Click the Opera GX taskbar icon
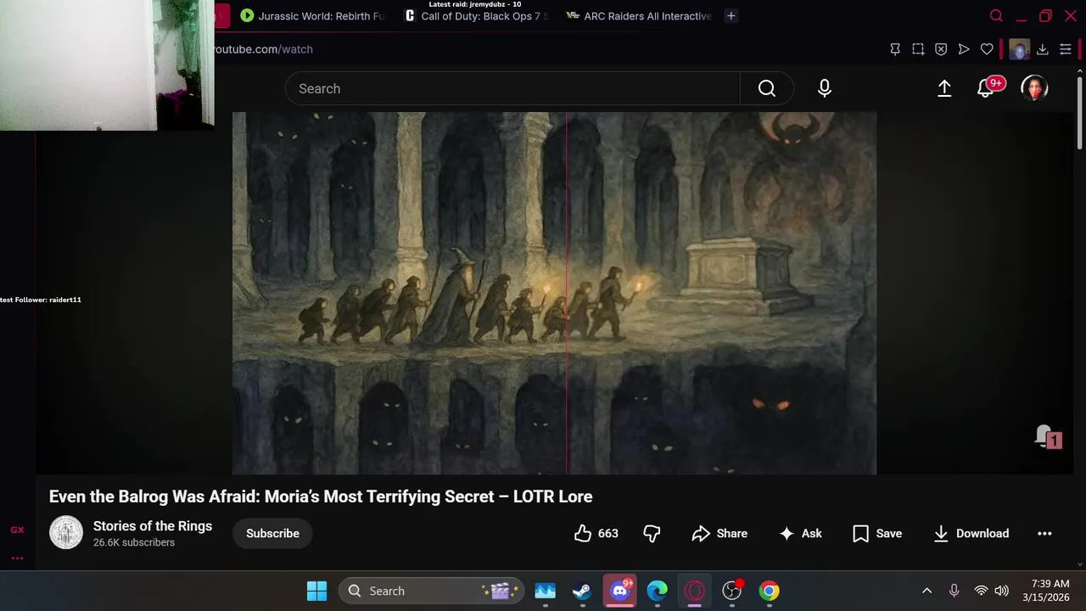 [694, 591]
